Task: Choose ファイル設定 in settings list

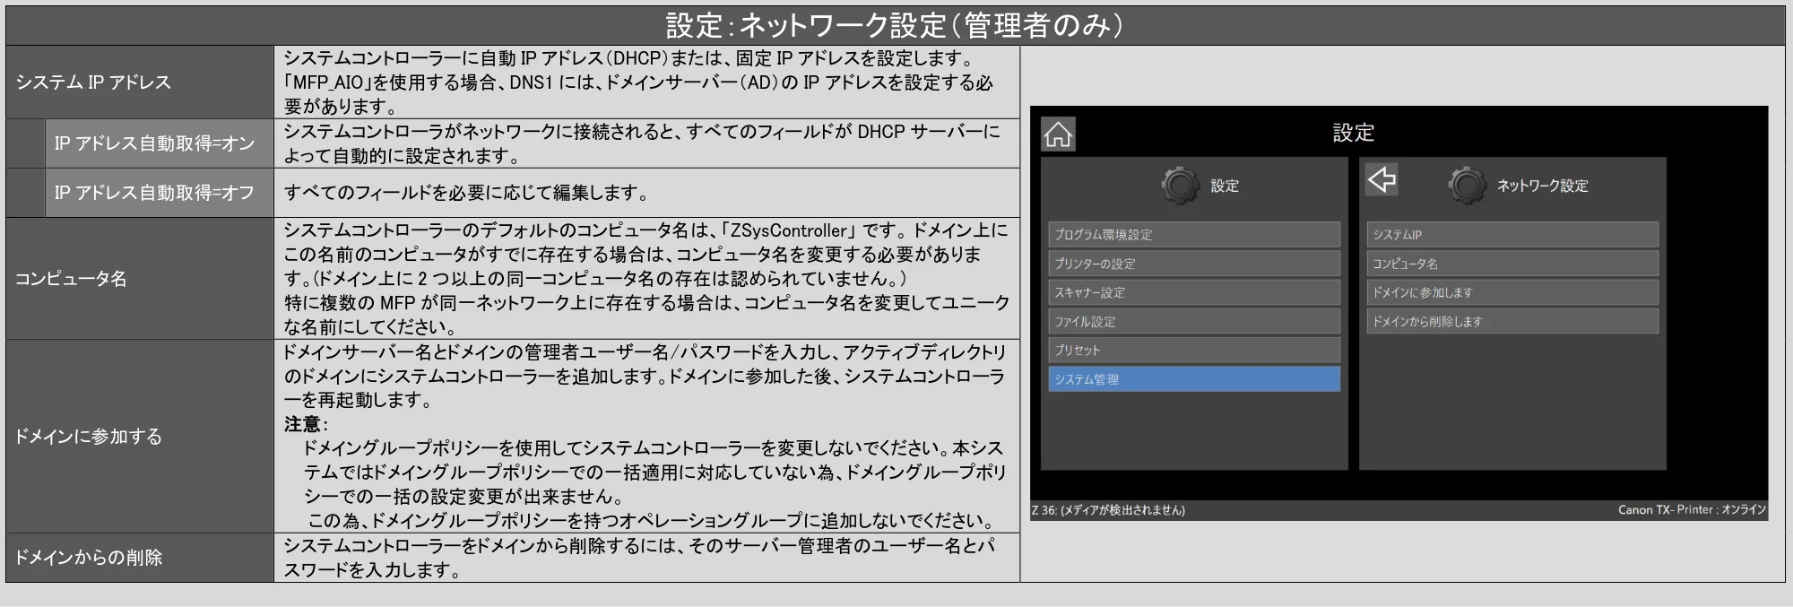Action: pyautogui.click(x=1194, y=321)
